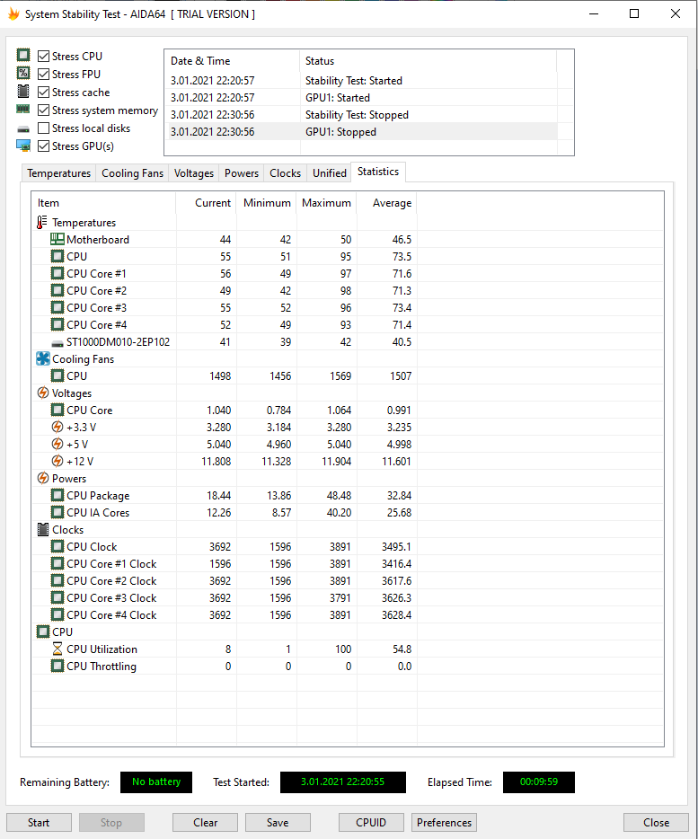Click the hard drive icon of ST1000DM010-2EP102 row
This screenshot has height=839, width=698.
pos(57,343)
